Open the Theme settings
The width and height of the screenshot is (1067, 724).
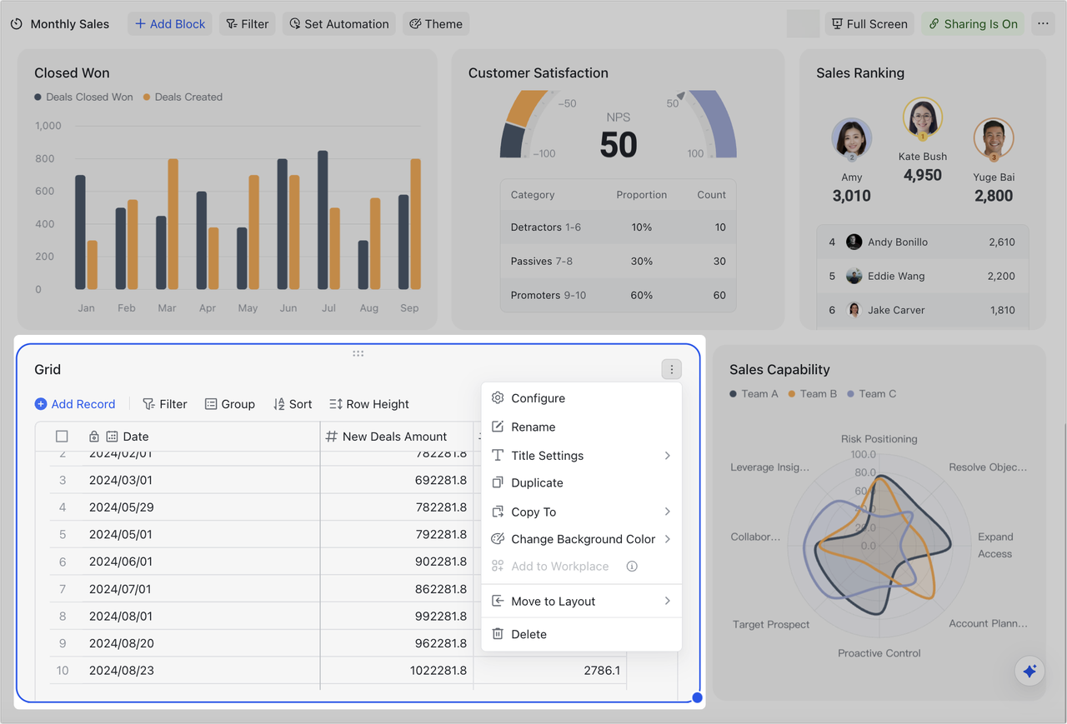(436, 24)
